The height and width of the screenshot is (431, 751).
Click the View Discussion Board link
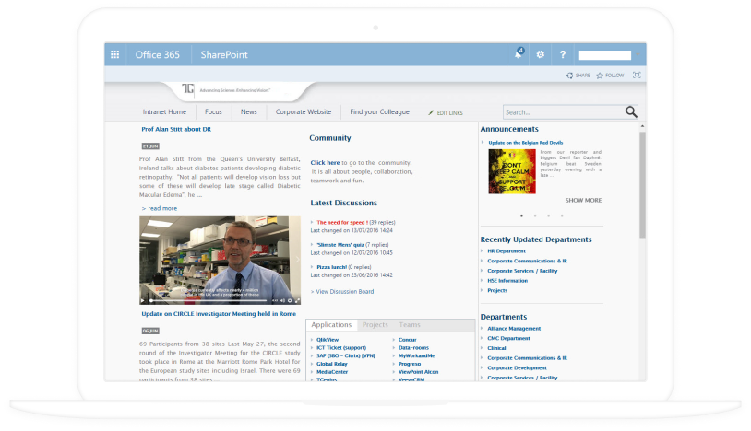[345, 292]
